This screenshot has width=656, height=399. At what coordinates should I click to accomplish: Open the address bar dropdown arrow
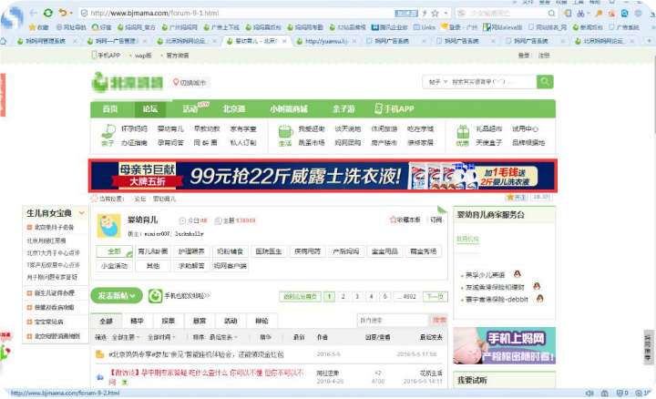pyautogui.click(x=446, y=14)
